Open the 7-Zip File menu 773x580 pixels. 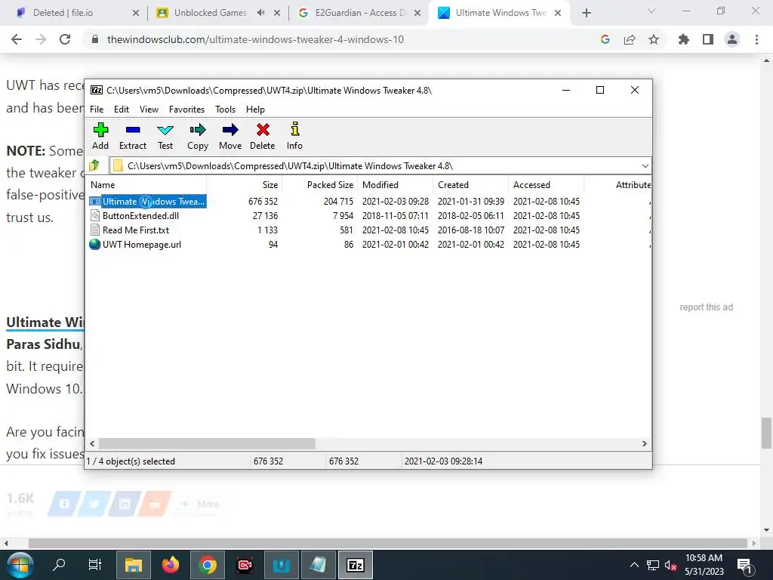pyautogui.click(x=97, y=110)
